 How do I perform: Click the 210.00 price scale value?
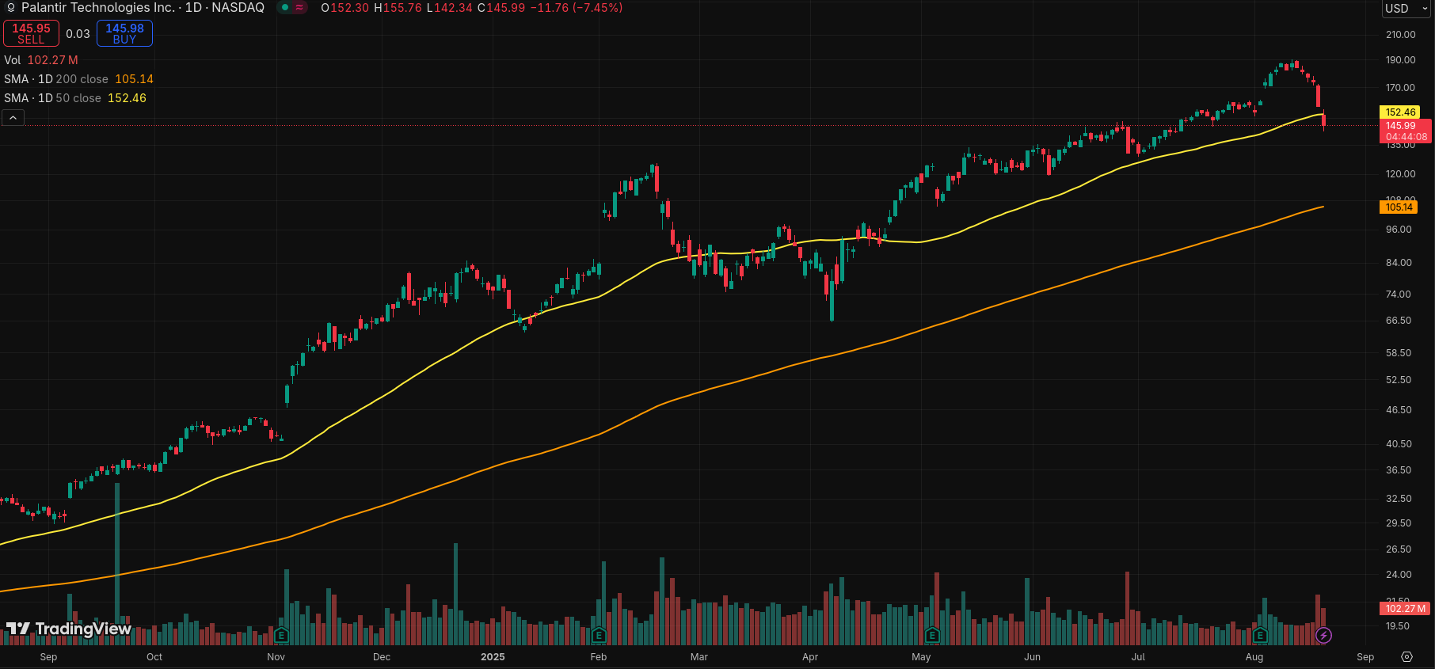1400,35
